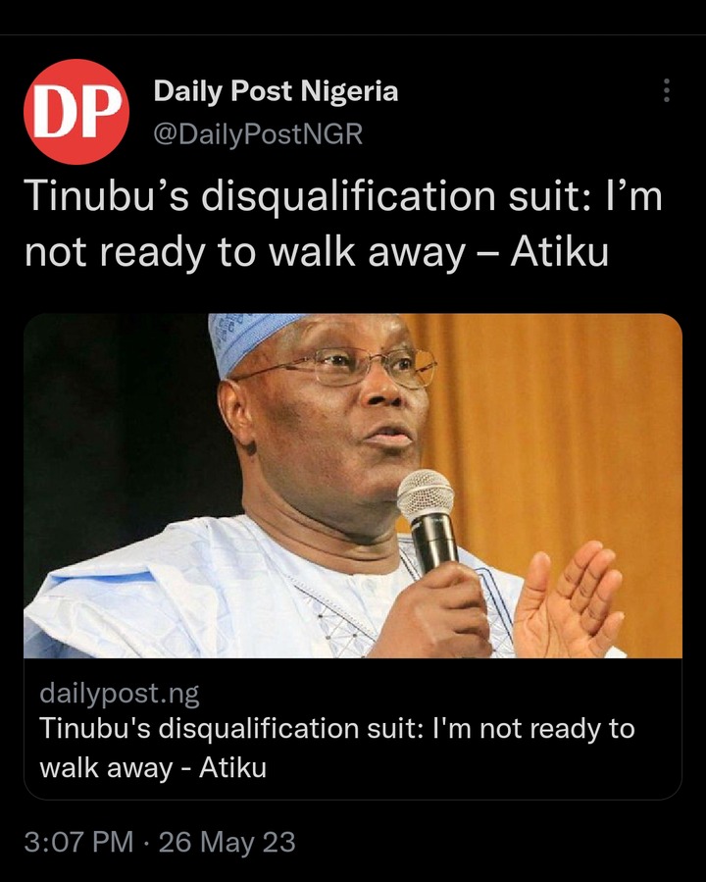The image size is (706, 882).
Task: Tap the word "Atiku" in the tweet headline
Action: (559, 252)
